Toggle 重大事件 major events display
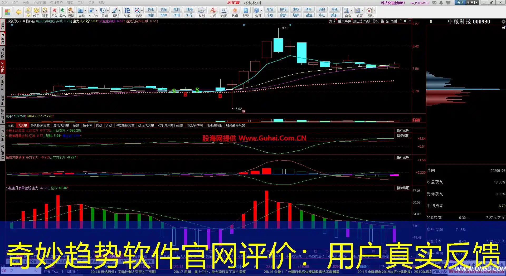 344,21
